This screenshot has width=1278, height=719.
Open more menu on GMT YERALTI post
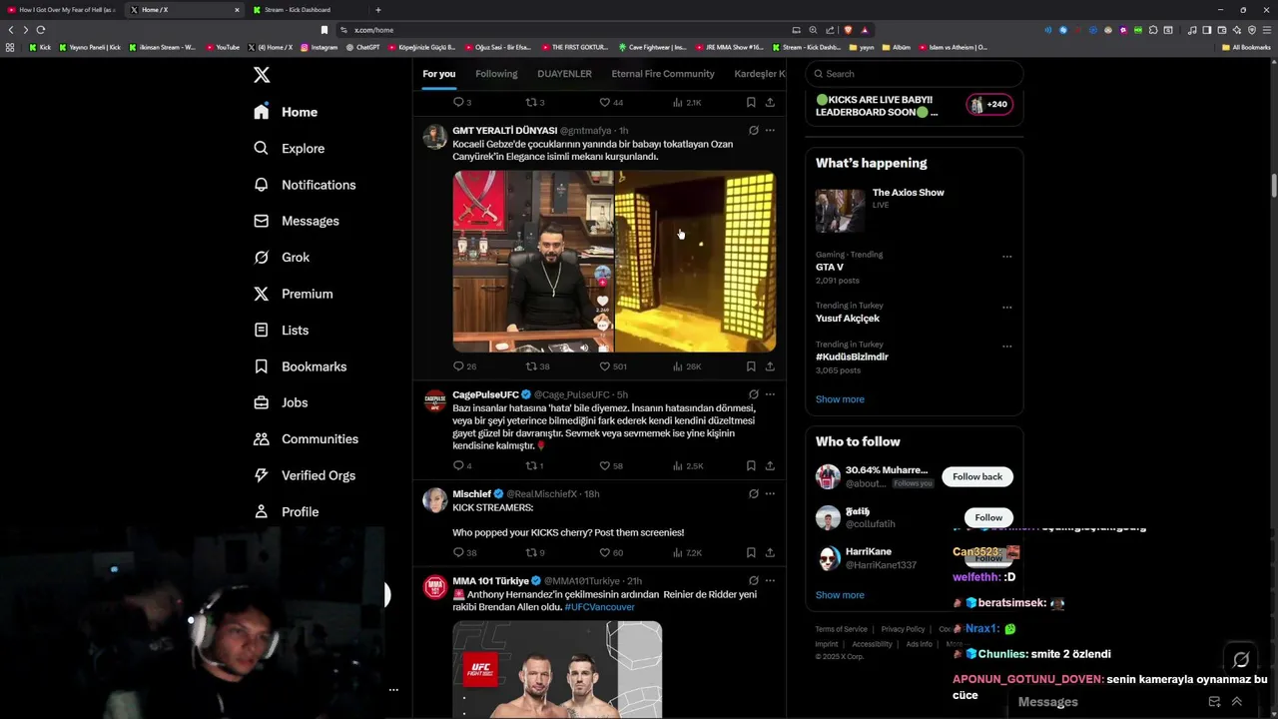[770, 131]
